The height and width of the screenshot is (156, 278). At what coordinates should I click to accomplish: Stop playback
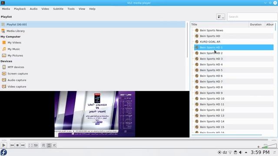click(17, 146)
